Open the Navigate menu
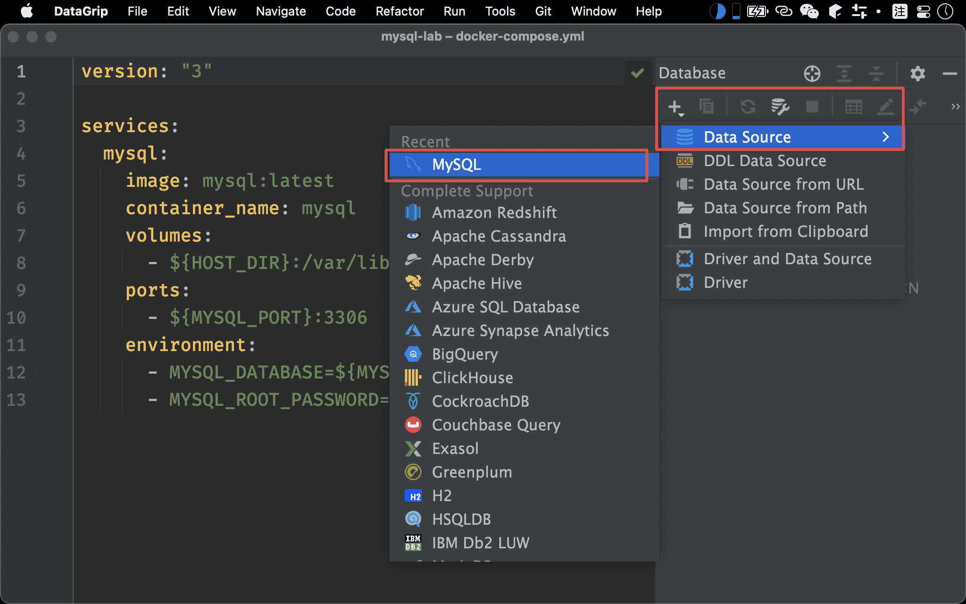Screen dimensions: 966x604 coord(281,11)
